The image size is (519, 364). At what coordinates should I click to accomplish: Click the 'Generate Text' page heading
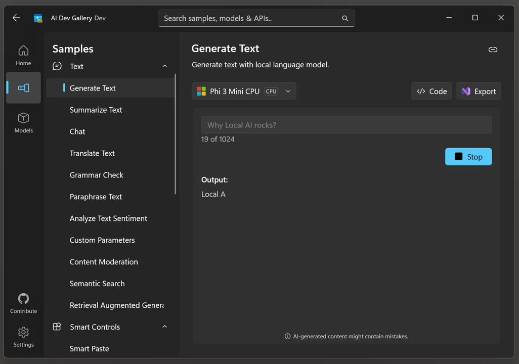click(x=226, y=49)
